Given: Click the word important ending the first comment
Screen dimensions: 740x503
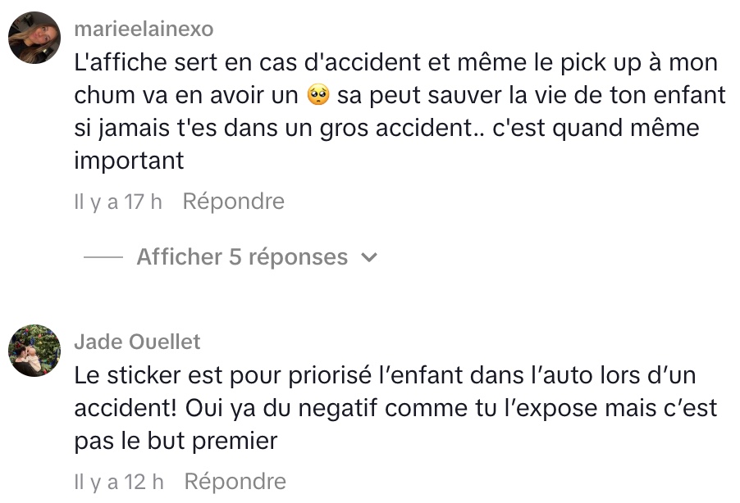Looking at the screenshot, I should pyautogui.click(x=129, y=161).
